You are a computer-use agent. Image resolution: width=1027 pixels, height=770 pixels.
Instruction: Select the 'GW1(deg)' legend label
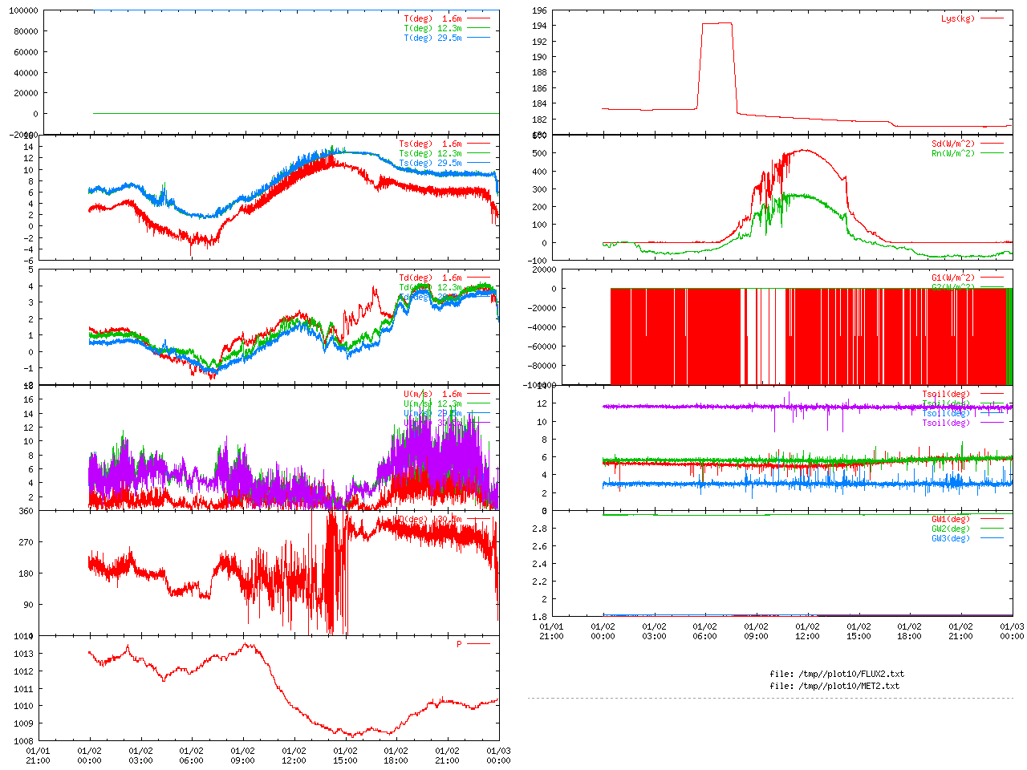coord(951,519)
